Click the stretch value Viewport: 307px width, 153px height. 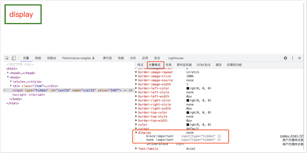coord(193,72)
